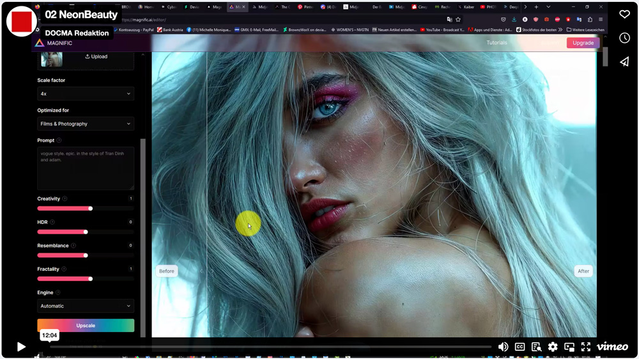Show info for the HDR setting

pos(52,222)
